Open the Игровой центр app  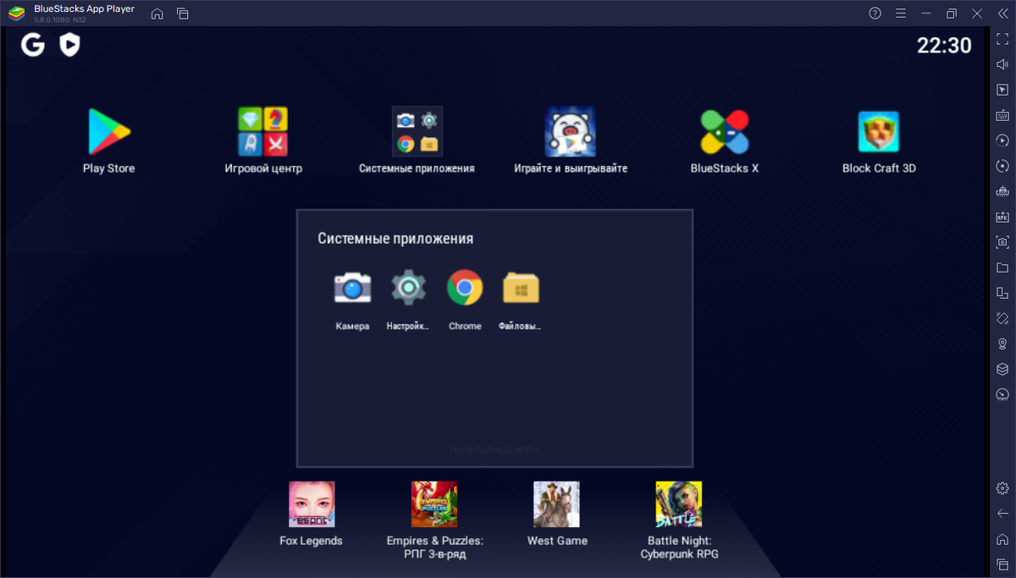pos(262,132)
